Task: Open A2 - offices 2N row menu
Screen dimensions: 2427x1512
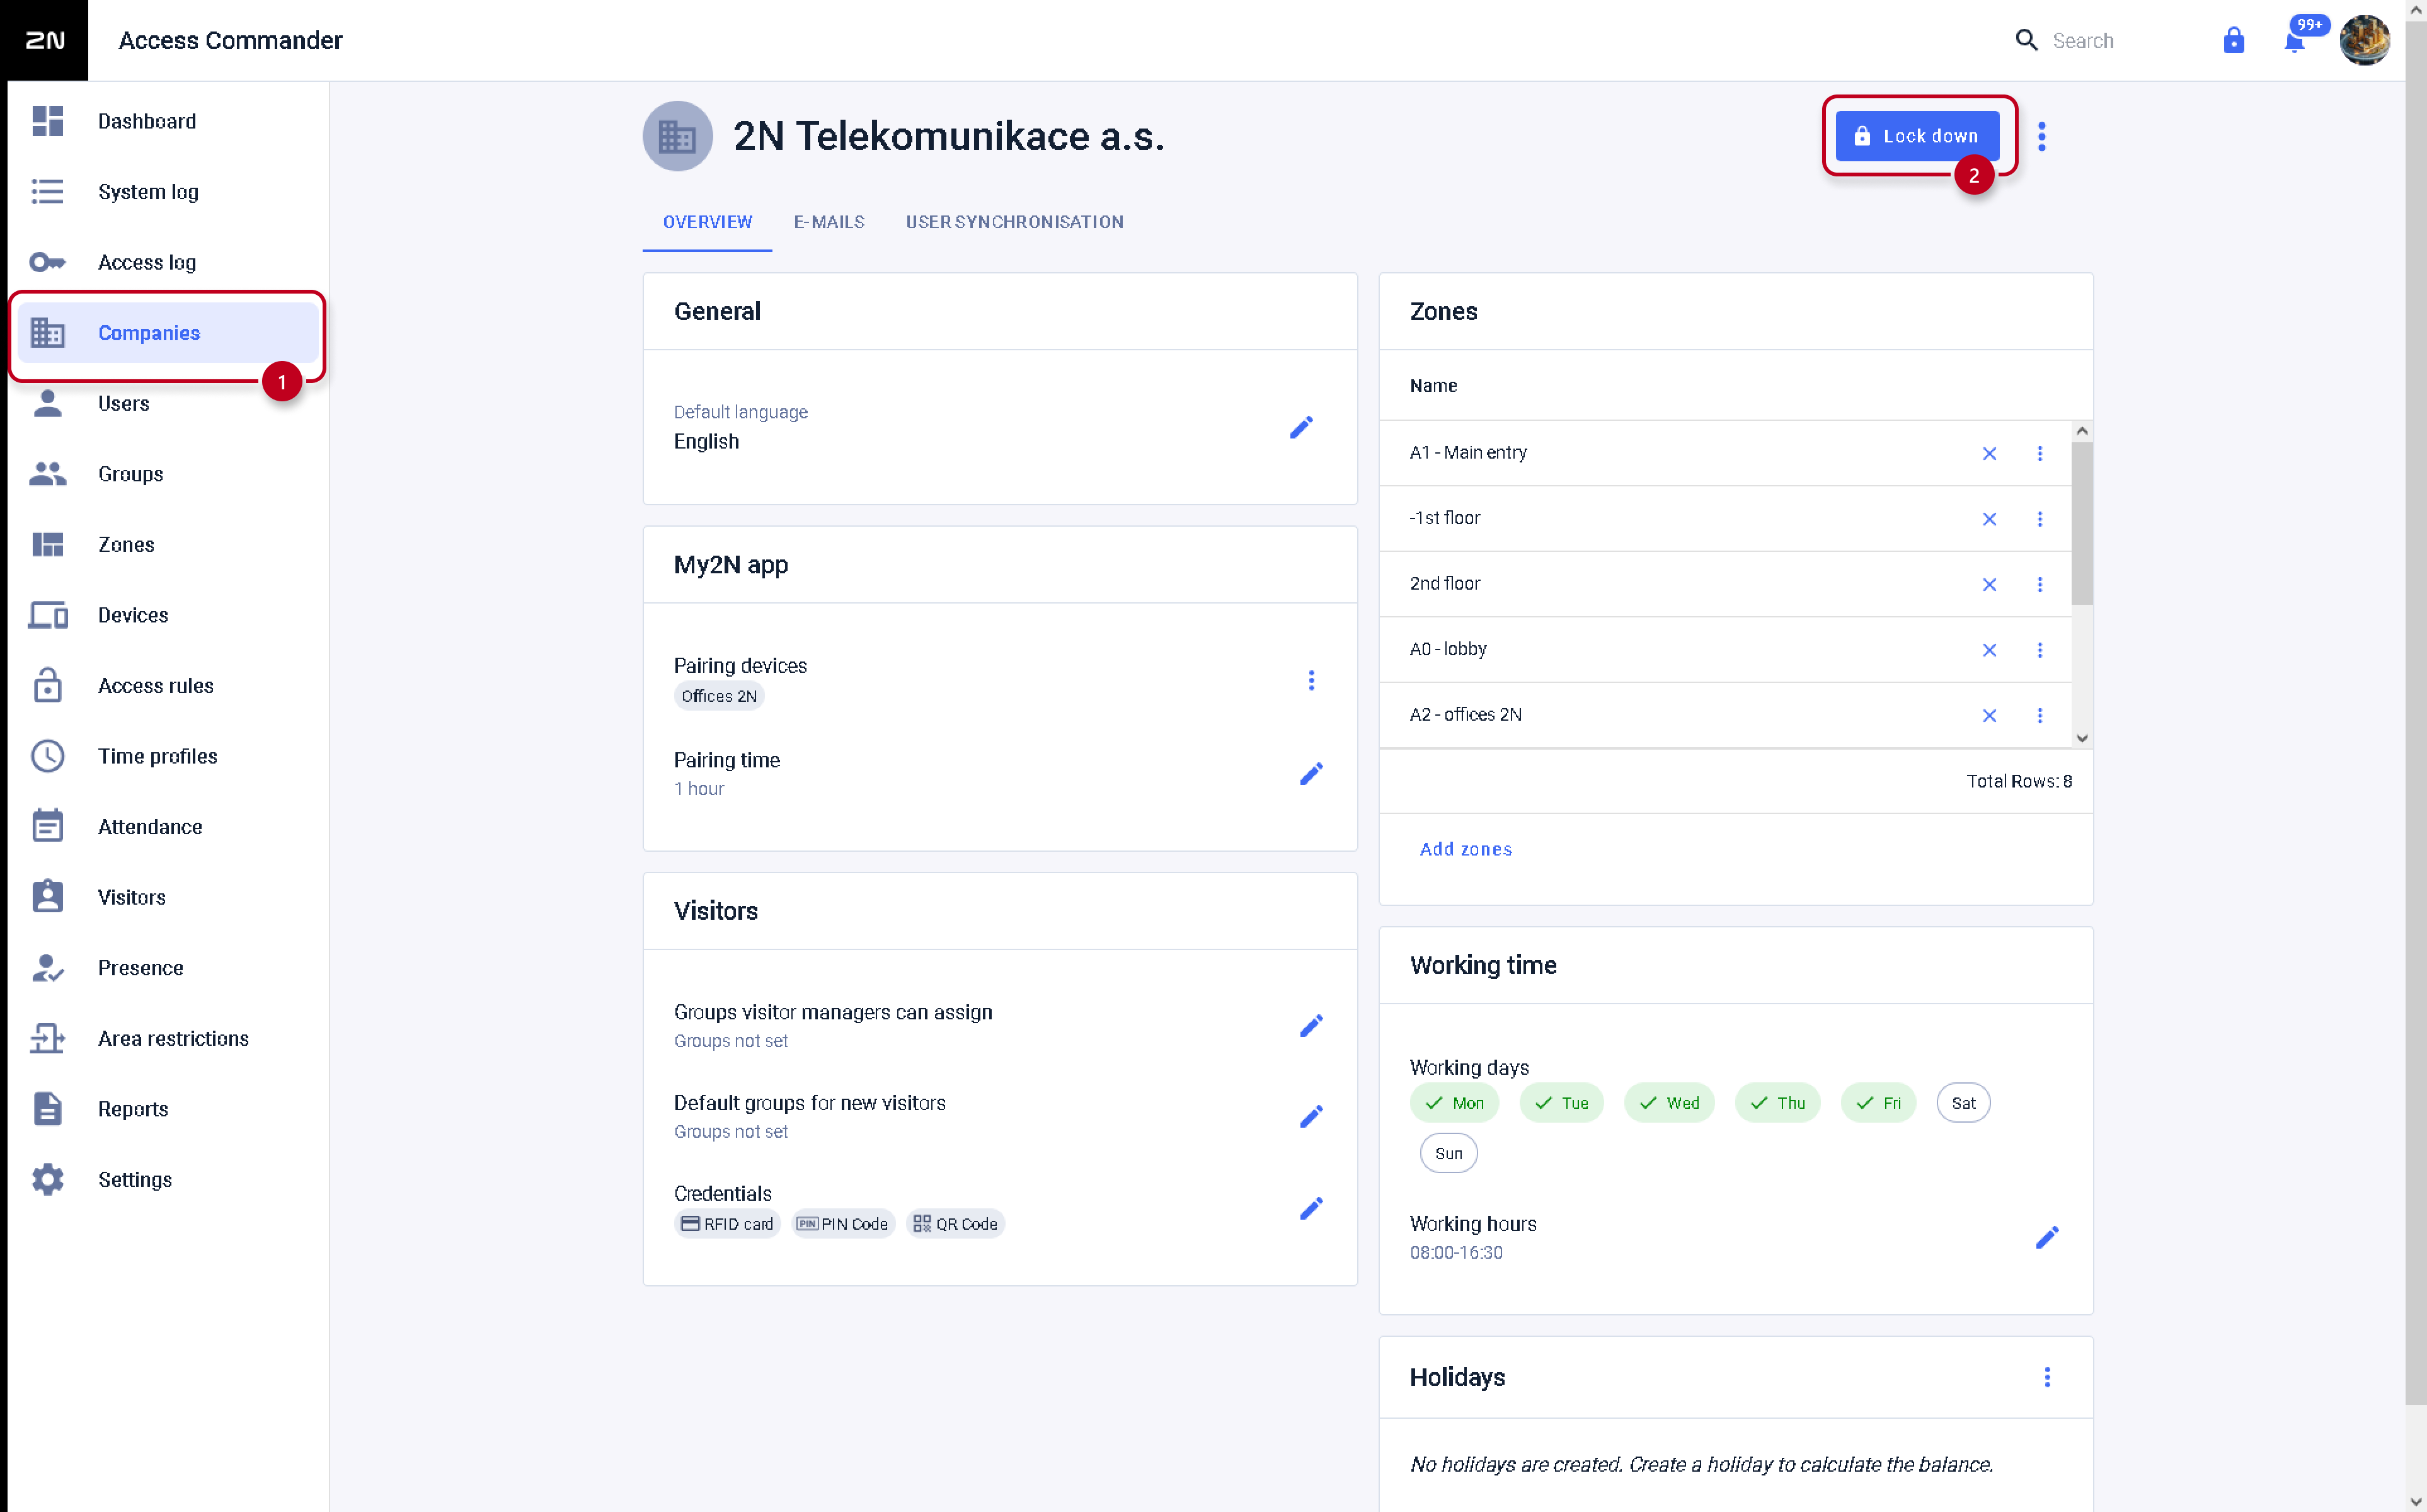Action: [2040, 715]
